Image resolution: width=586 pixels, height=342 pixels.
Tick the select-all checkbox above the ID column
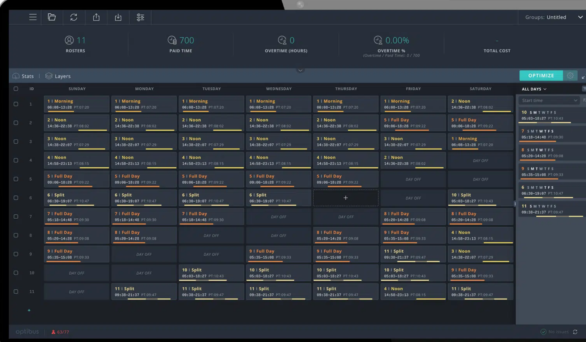[16, 88]
